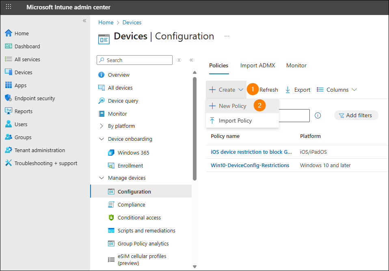Image resolution: width=389 pixels, height=271 pixels.
Task: Collapse the Manage devices section
Action: click(x=102, y=178)
